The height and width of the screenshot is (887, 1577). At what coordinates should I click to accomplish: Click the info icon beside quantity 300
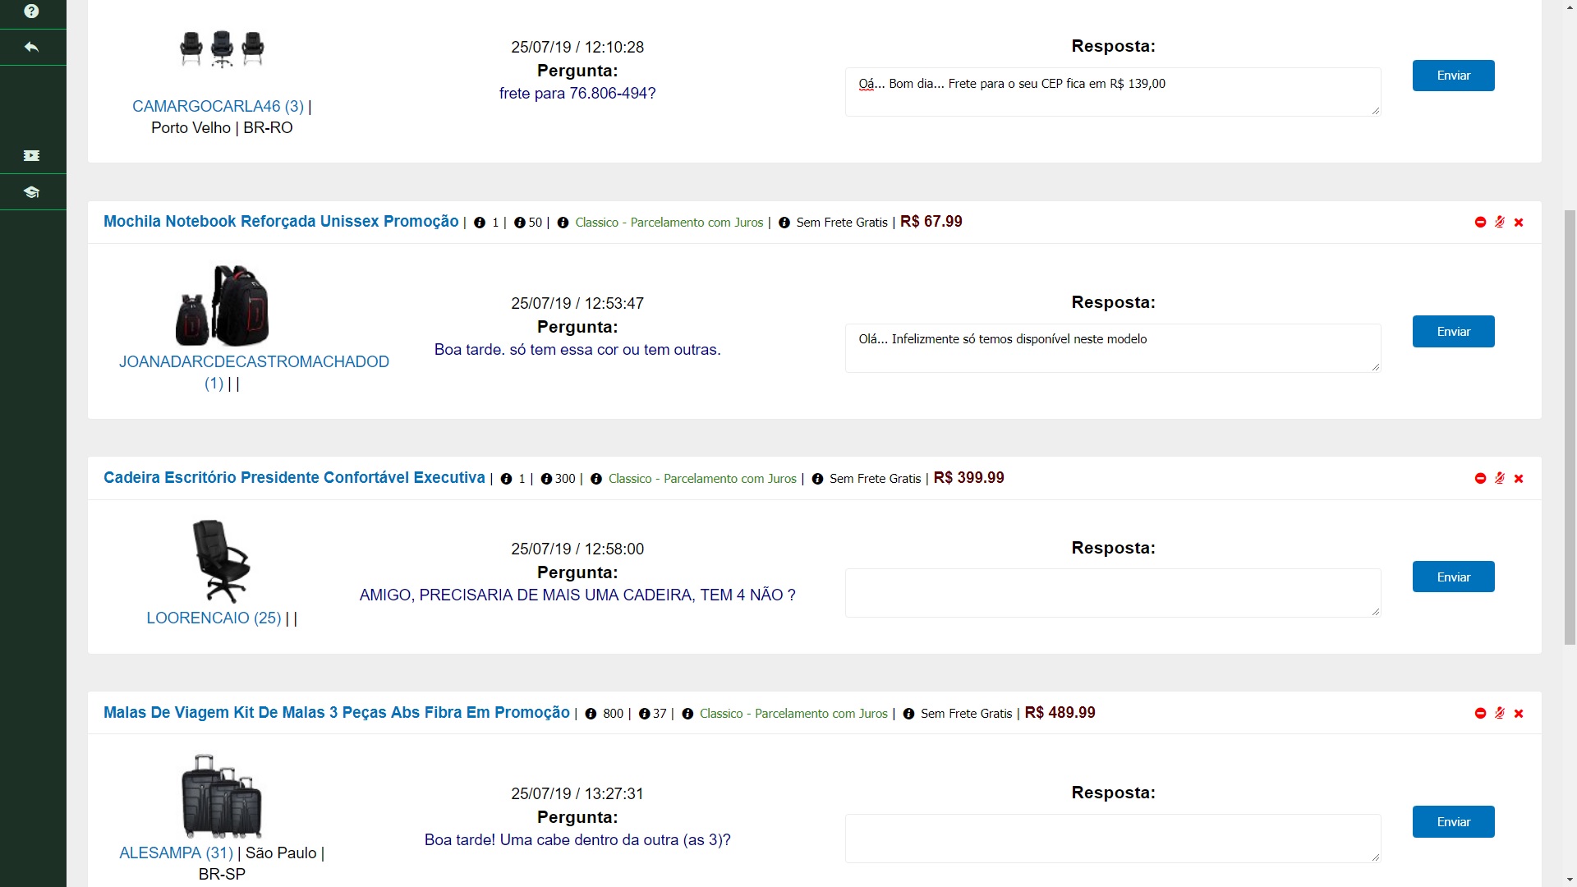coord(546,479)
